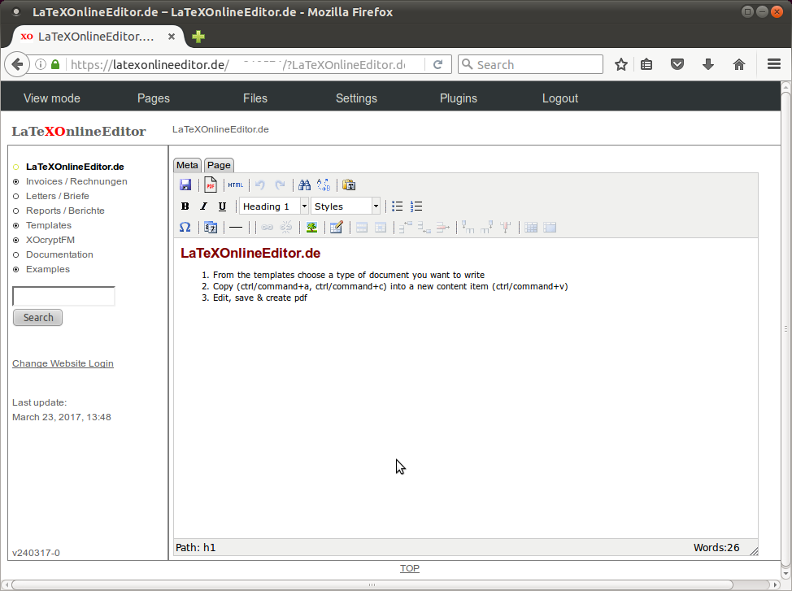Click the LaTeXOnlineEditor site logo
This screenshot has height=591, width=792.
pos(79,132)
